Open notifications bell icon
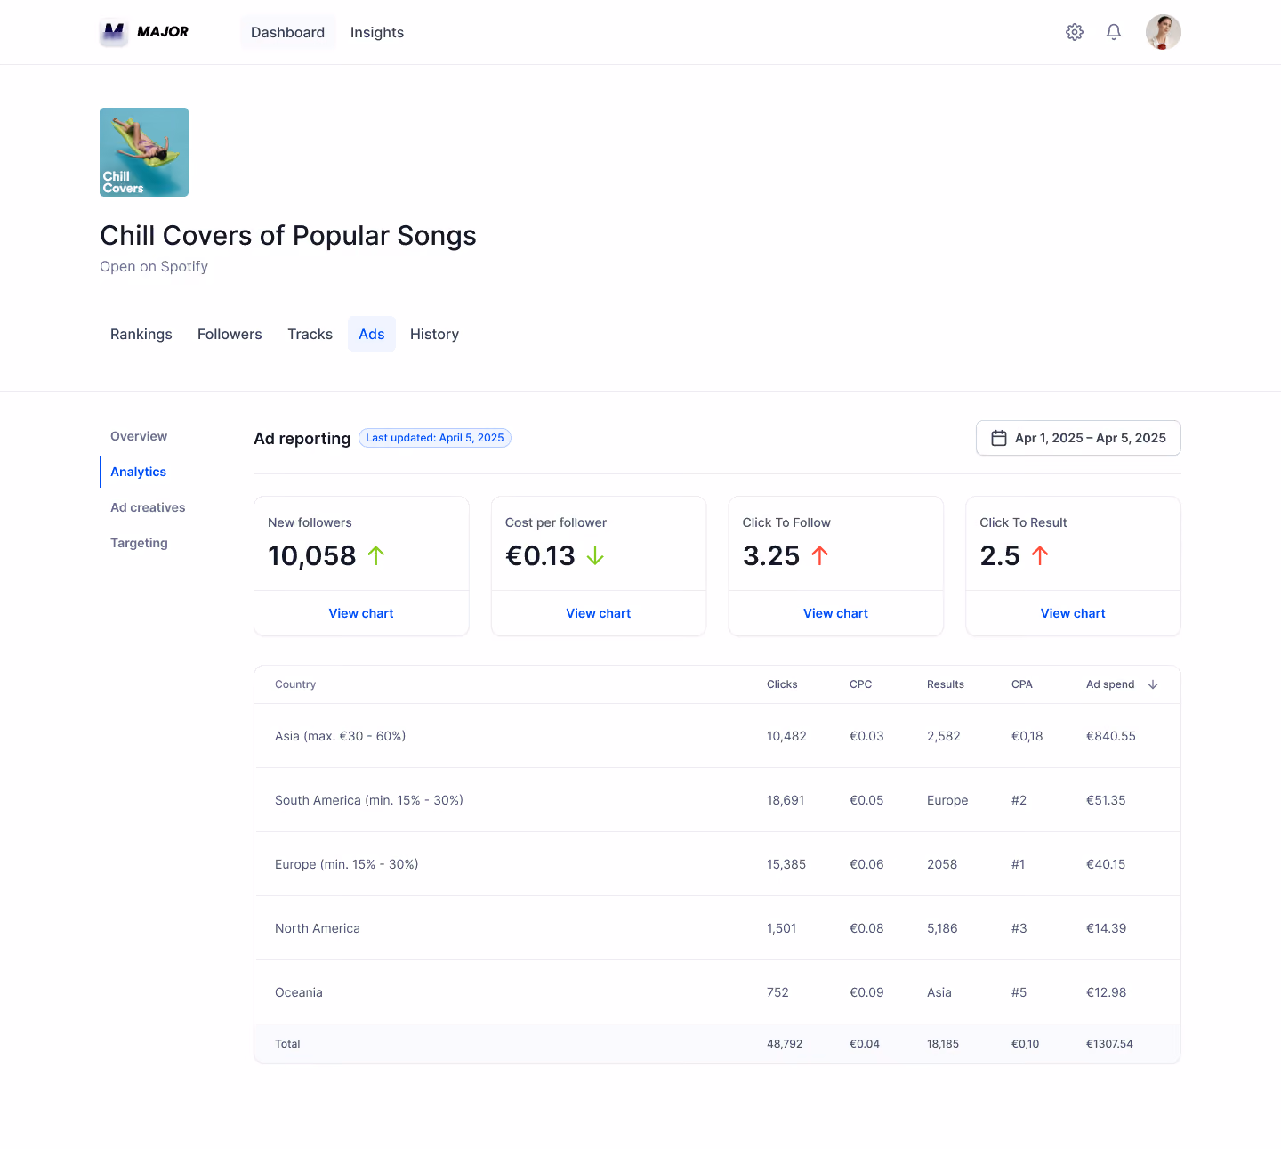 coord(1114,32)
